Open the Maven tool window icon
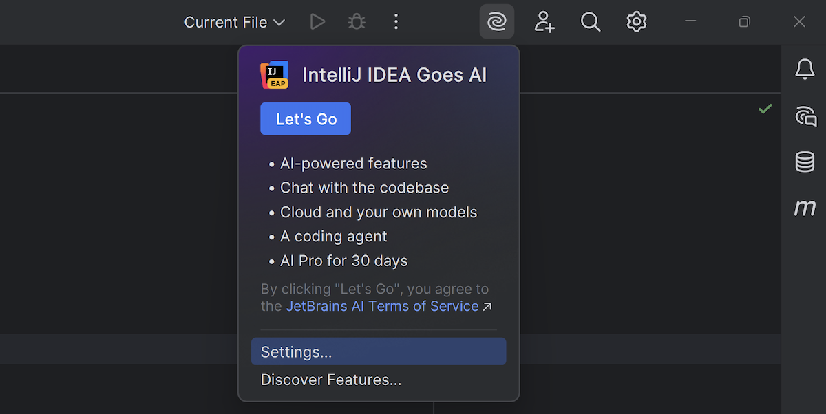Viewport: 826px width, 414px height. [x=805, y=208]
